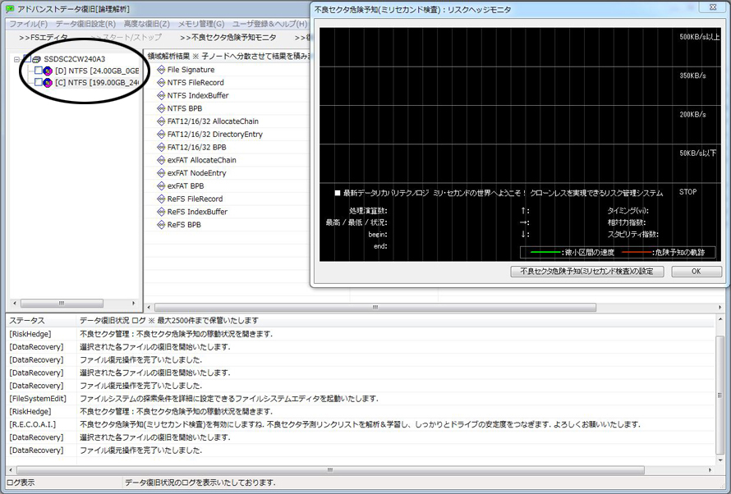Click the ログ表示 status bar label

pyautogui.click(x=21, y=483)
